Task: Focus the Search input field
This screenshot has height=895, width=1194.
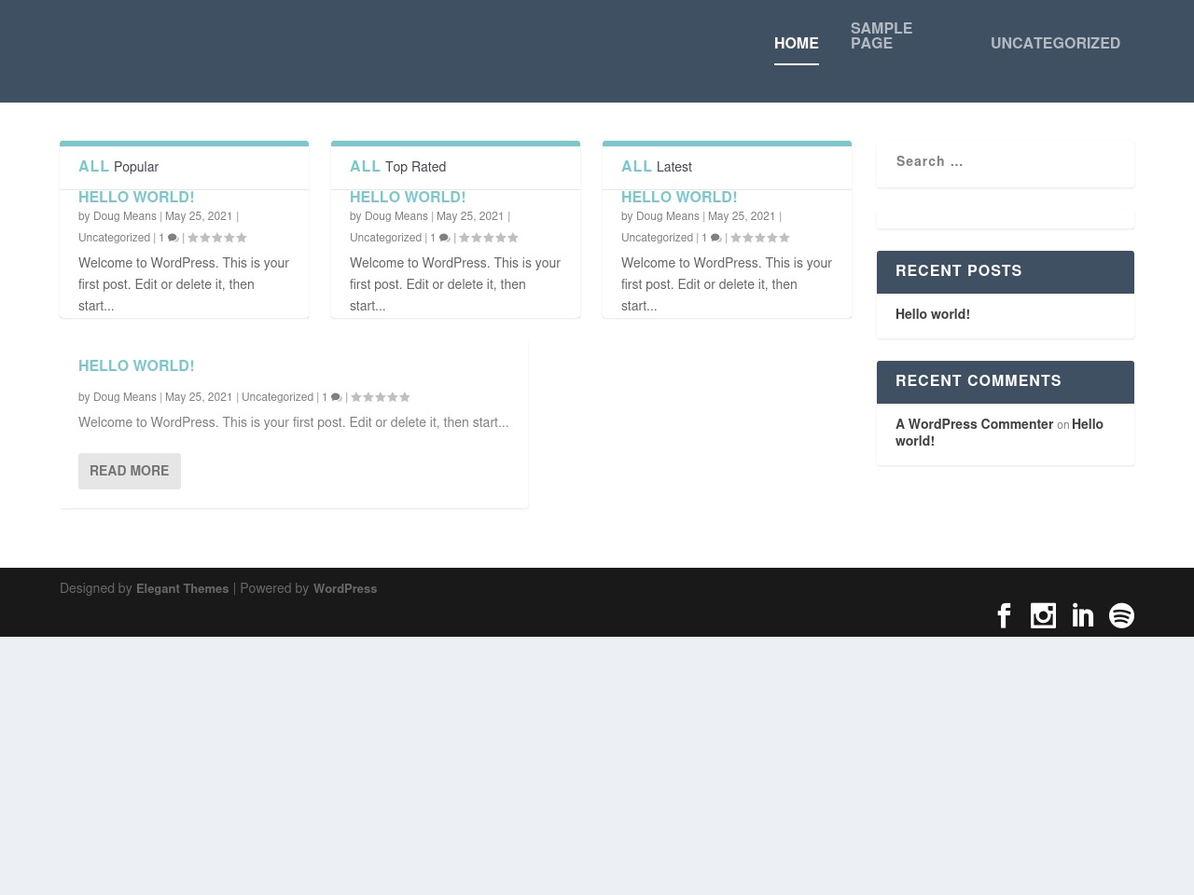Action: (x=1006, y=162)
